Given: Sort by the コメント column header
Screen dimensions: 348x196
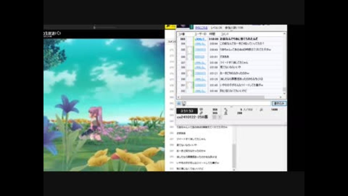Looking at the screenshot, I should click(224, 34).
